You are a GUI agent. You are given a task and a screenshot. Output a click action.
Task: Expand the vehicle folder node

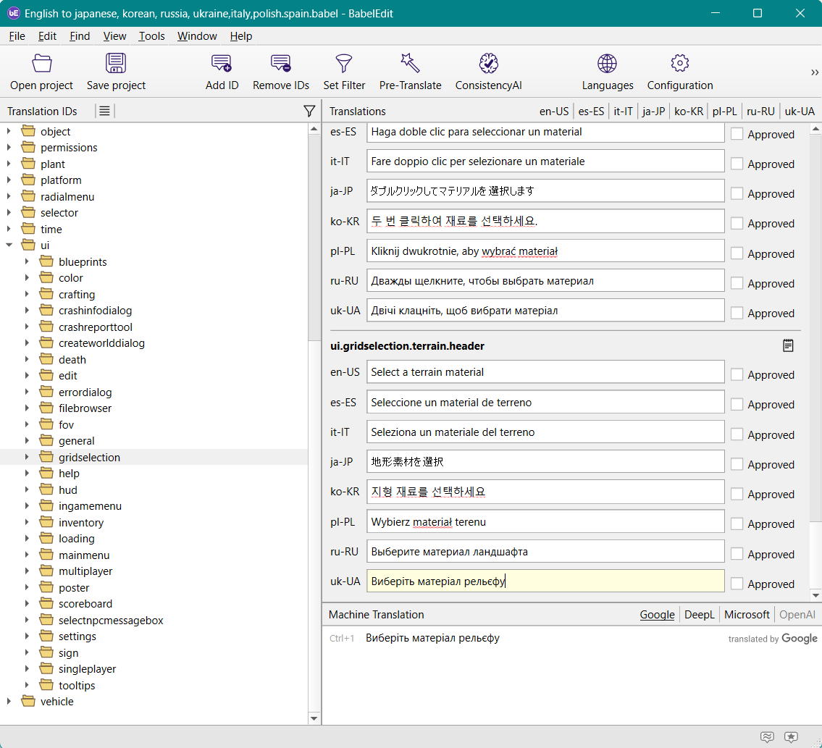pos(9,702)
